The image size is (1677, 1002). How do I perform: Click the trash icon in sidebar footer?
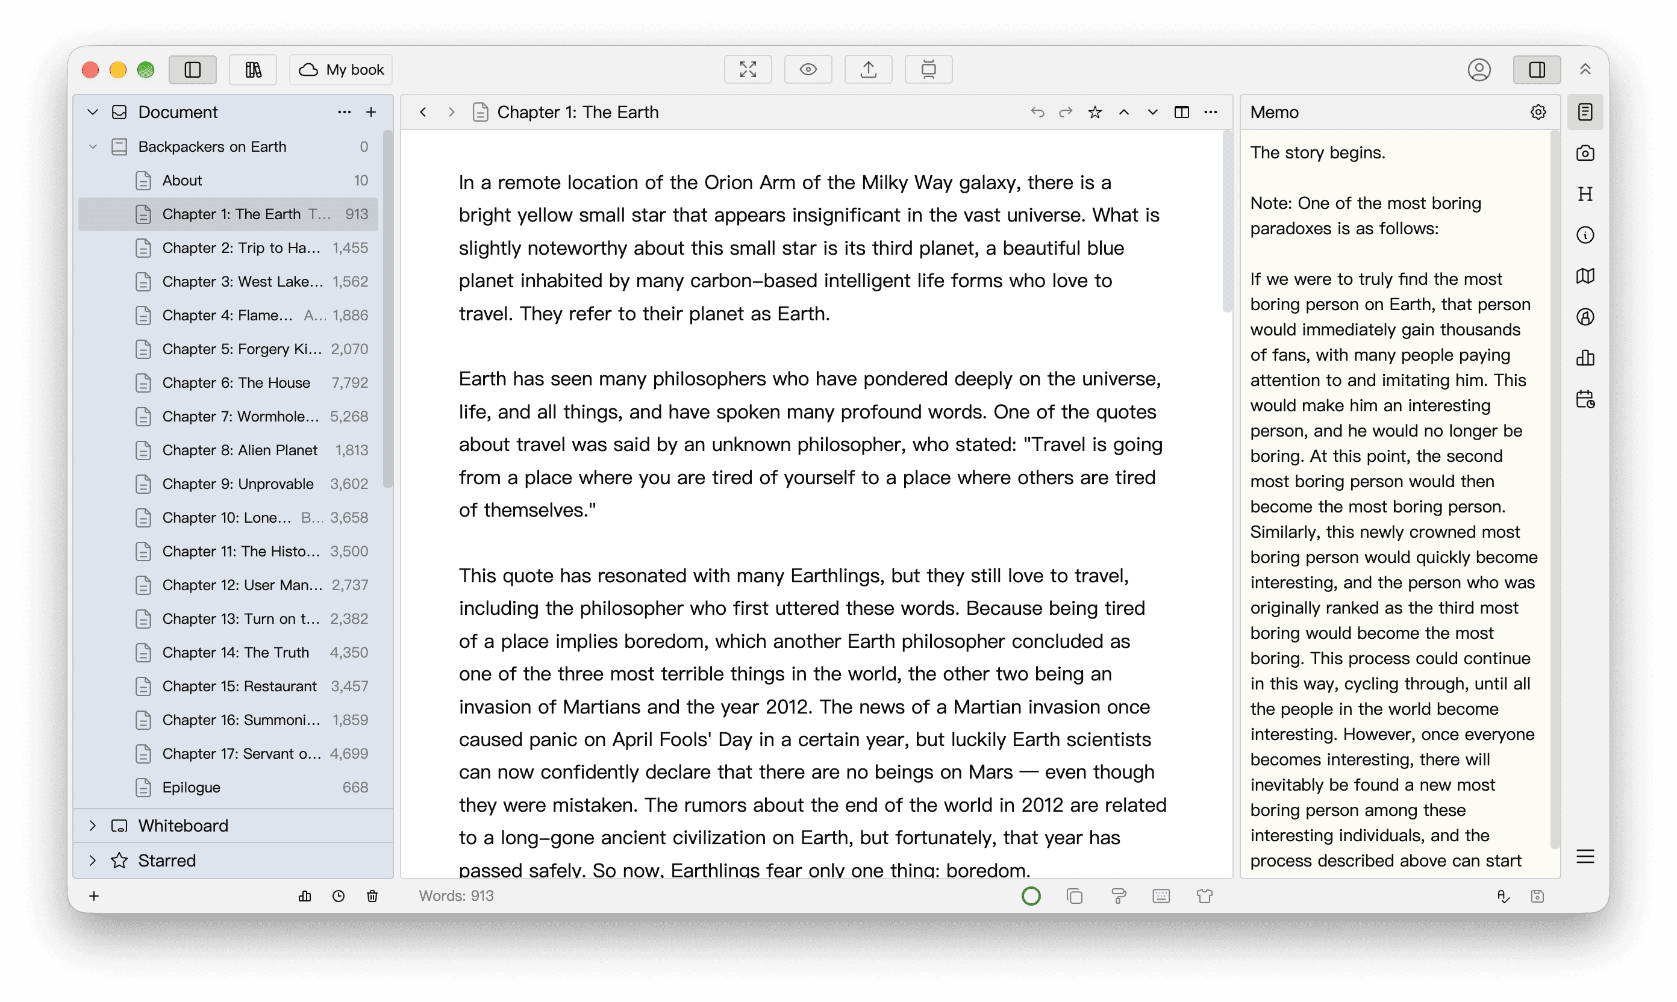click(x=372, y=895)
